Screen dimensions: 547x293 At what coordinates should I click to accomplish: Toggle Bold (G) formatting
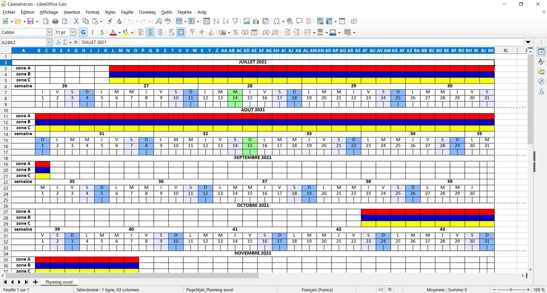pos(83,32)
